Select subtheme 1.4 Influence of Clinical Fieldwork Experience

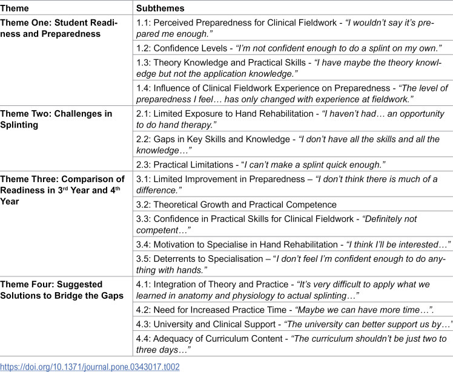click(293, 93)
